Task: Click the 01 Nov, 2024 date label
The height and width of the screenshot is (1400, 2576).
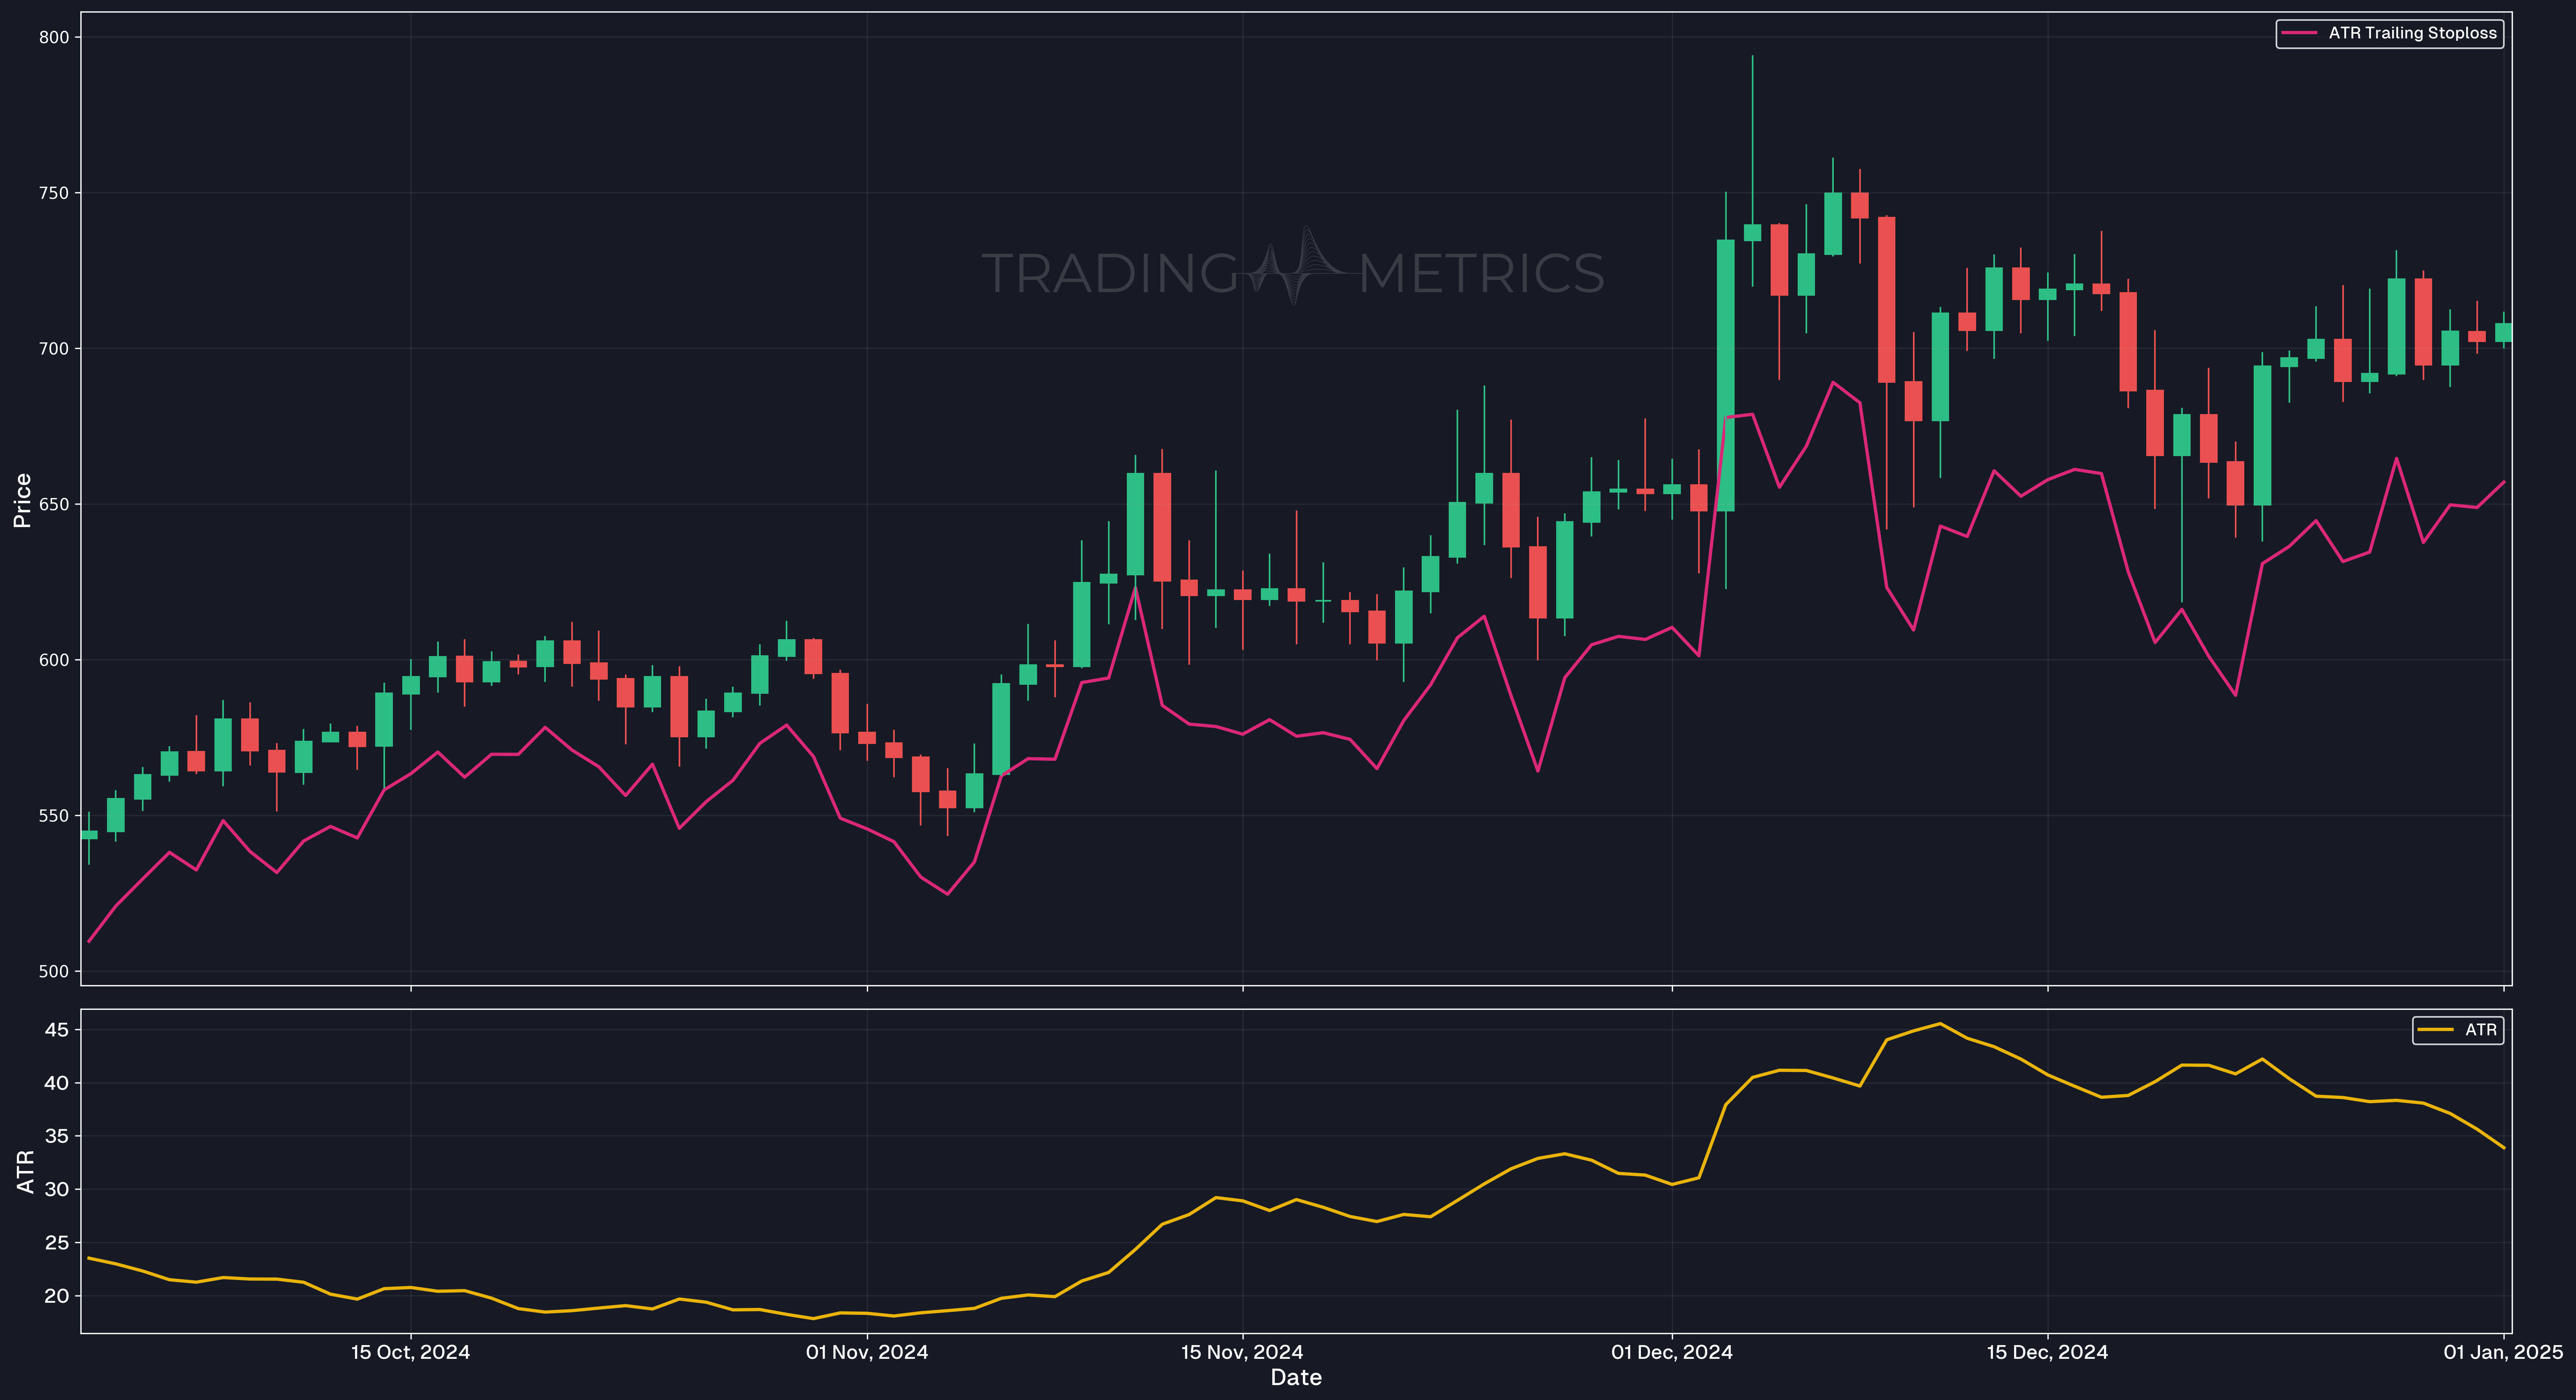Action: pos(867,1352)
